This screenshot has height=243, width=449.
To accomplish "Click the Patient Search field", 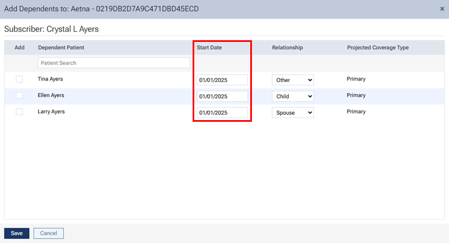I will click(114, 63).
